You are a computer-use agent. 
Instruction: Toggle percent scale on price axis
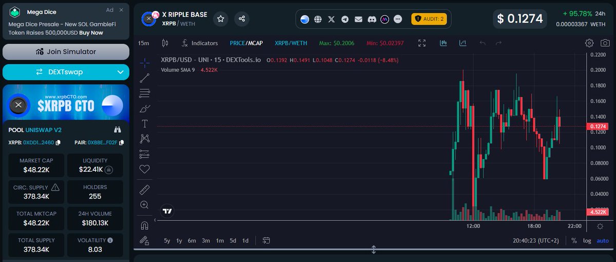coord(574,240)
